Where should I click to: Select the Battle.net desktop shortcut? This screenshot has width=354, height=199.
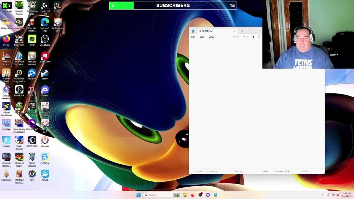click(32, 74)
